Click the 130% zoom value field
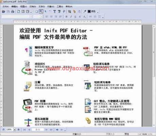Viewport: 156px width, 136px height. tap(9, 130)
